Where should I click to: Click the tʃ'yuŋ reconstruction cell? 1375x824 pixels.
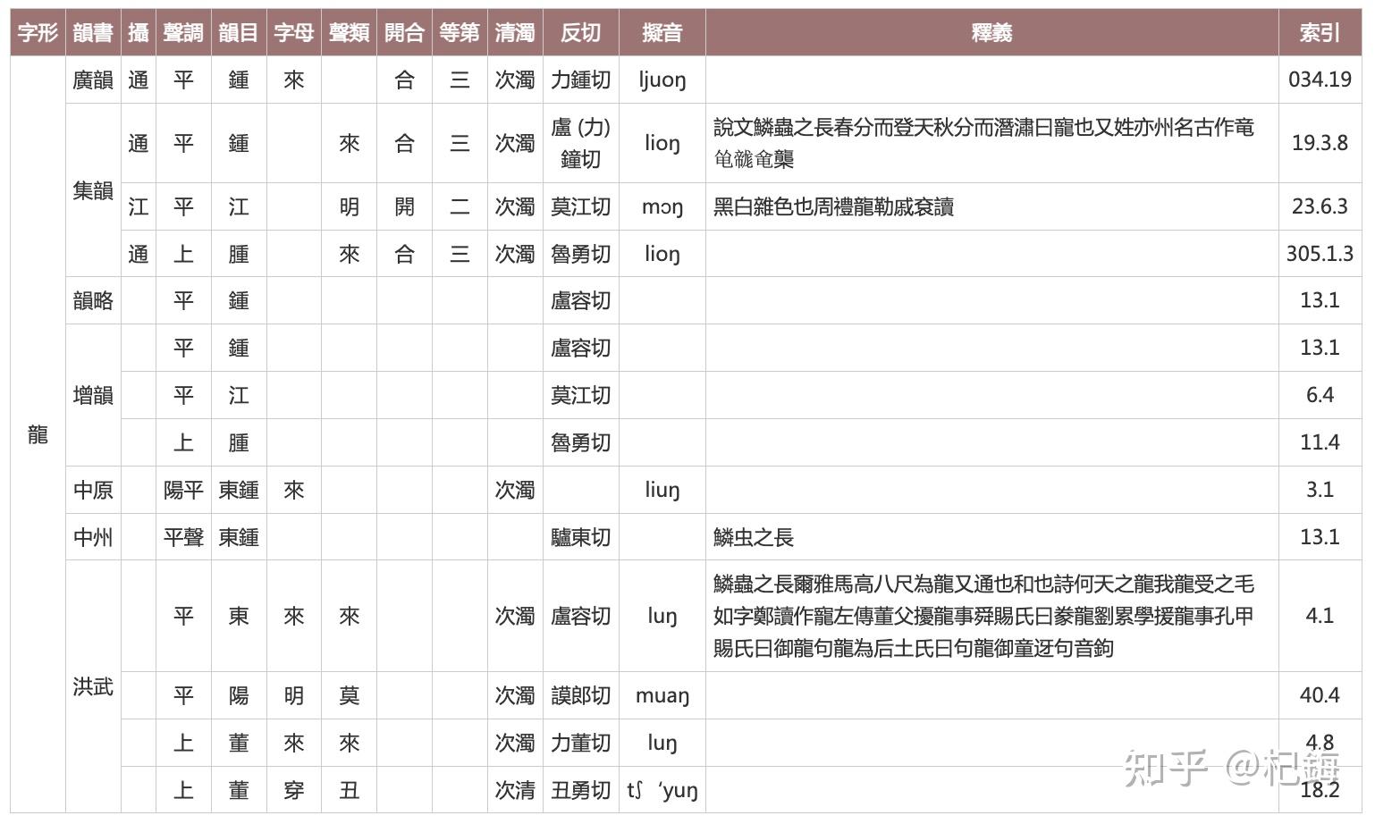[662, 790]
